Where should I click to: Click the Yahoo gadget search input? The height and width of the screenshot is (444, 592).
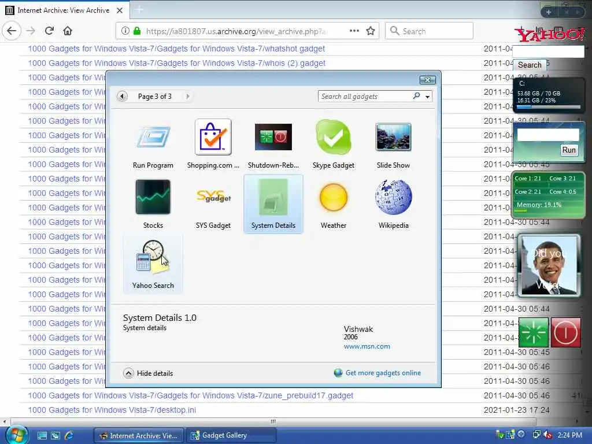(x=548, y=51)
